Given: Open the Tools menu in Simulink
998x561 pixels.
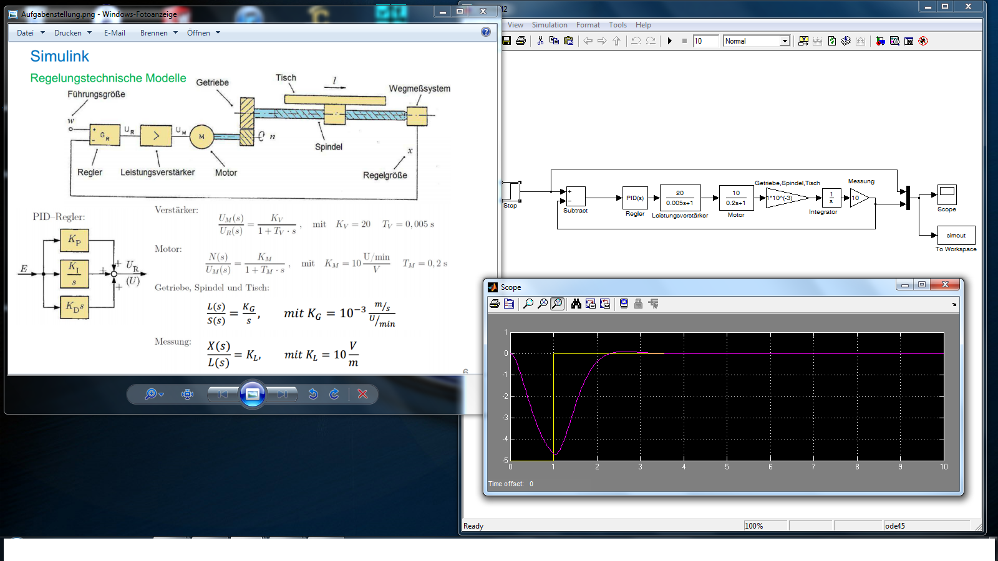Looking at the screenshot, I should click(618, 25).
